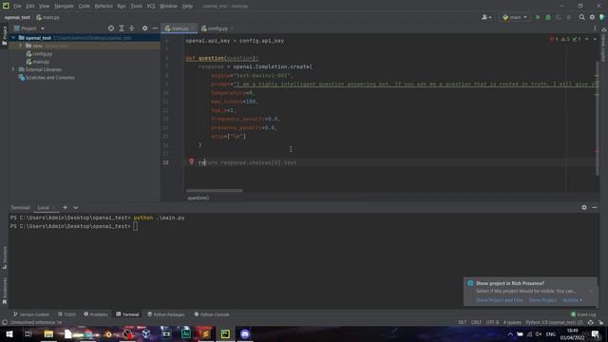Select the Local terminal tab
The height and width of the screenshot is (342, 608).
(43, 208)
